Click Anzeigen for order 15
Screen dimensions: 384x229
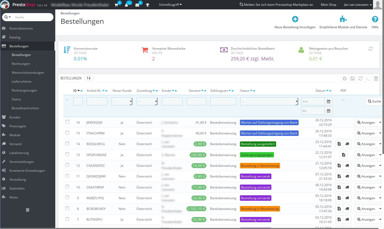click(366, 133)
